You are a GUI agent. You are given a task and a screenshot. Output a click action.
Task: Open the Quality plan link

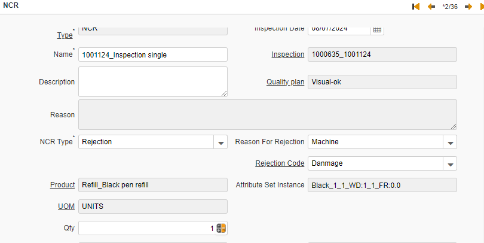click(285, 82)
